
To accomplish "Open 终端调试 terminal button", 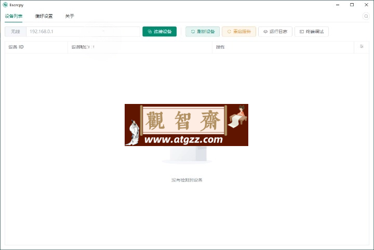I will coord(312,32).
